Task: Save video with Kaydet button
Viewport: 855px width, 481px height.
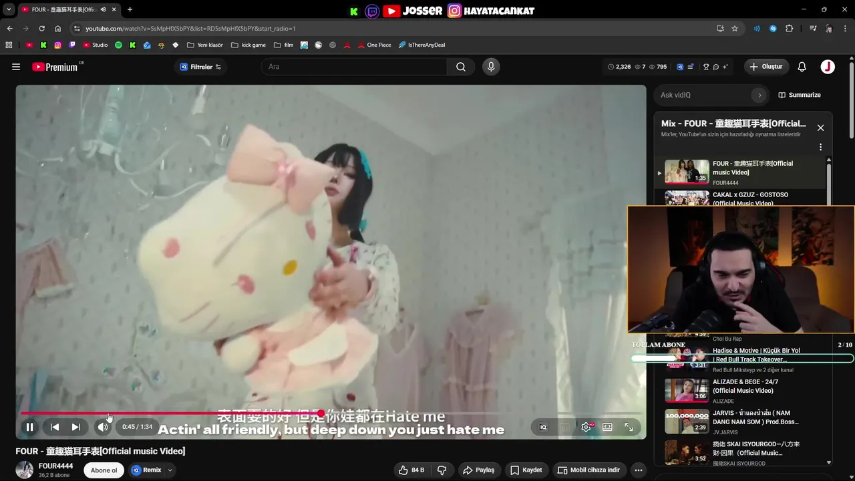Action: point(526,470)
